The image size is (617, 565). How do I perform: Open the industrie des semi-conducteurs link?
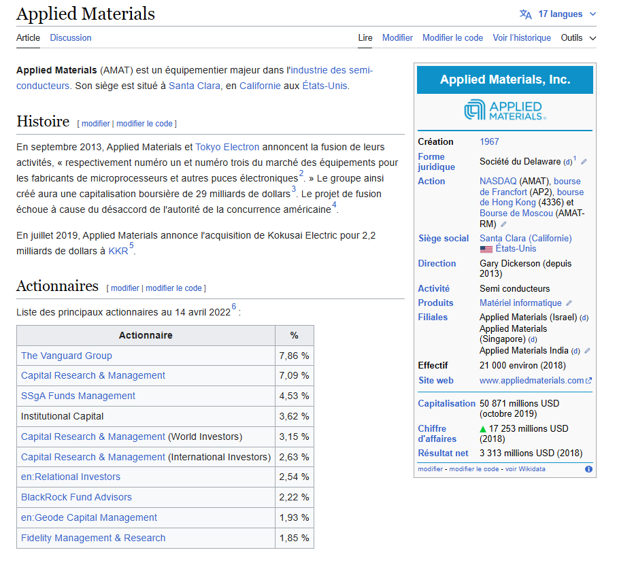tap(332, 71)
